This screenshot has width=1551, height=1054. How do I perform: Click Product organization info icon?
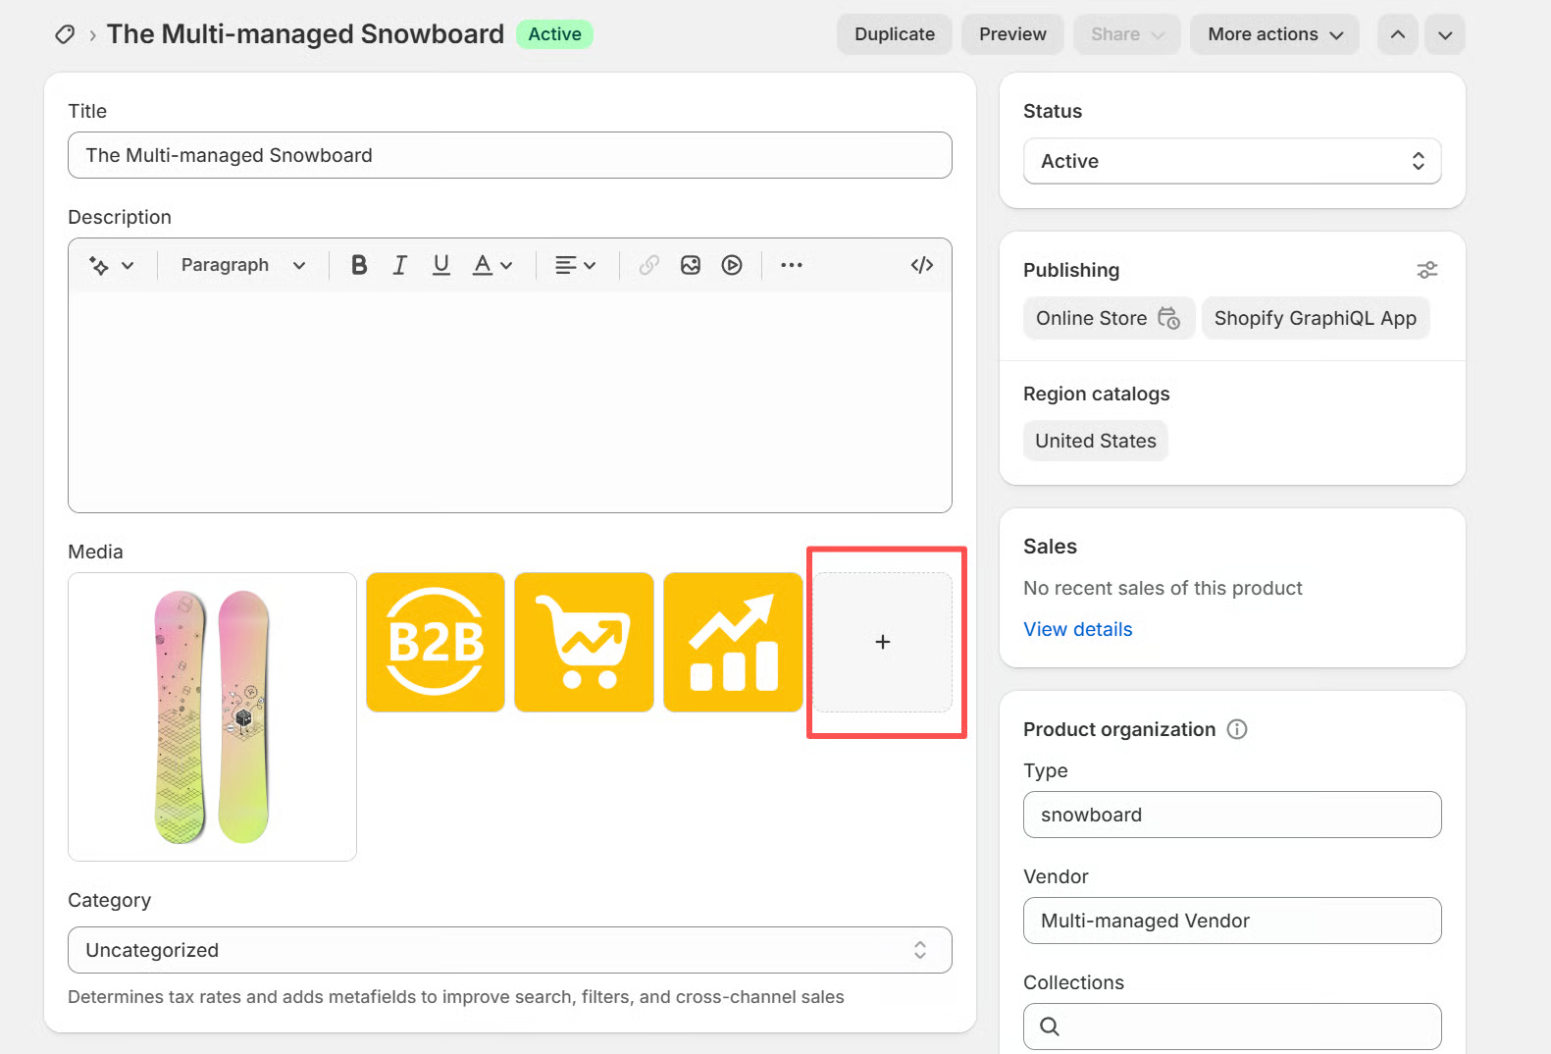(x=1237, y=729)
